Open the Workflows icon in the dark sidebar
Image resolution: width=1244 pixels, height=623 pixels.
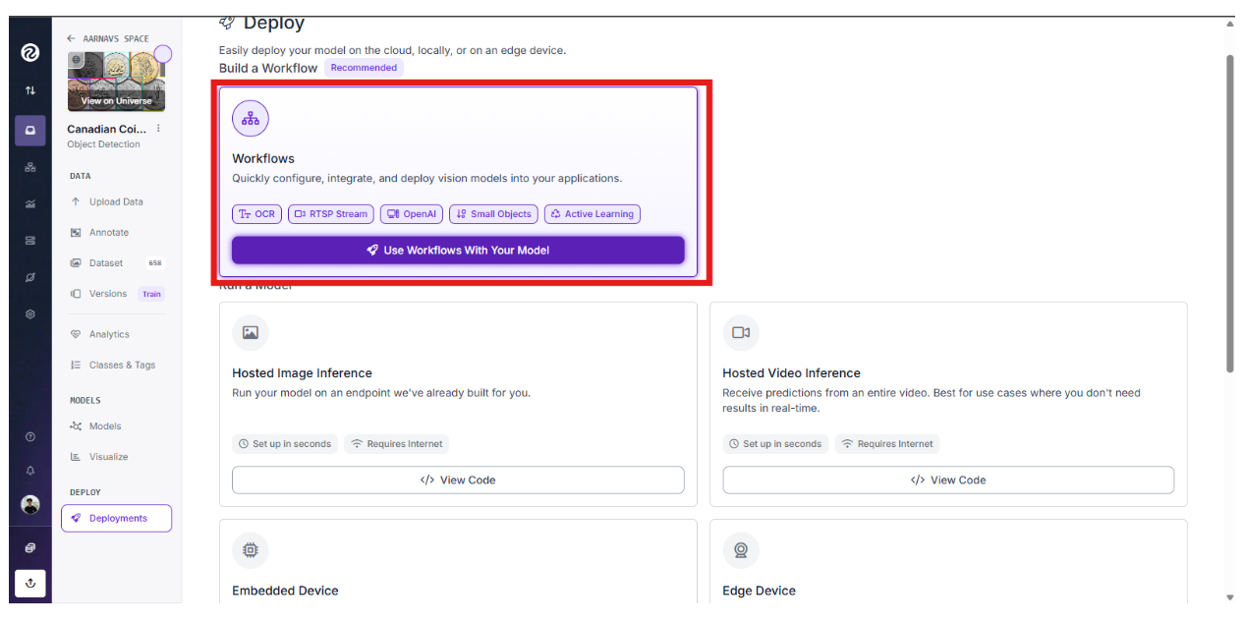tap(30, 167)
